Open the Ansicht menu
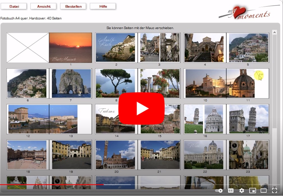 [x=43, y=6]
